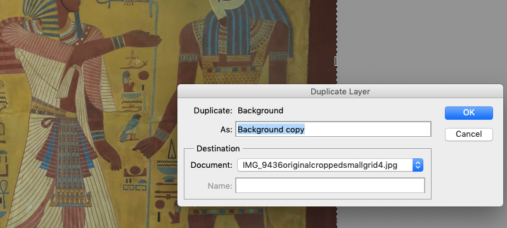Viewport: 507px width, 228px height.
Task: Cancel the Duplicate Layer dialog
Action: pyautogui.click(x=468, y=134)
